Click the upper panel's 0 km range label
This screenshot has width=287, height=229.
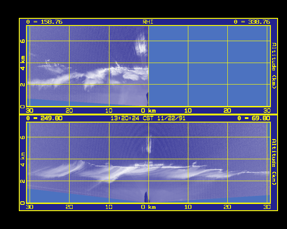coord(148,110)
